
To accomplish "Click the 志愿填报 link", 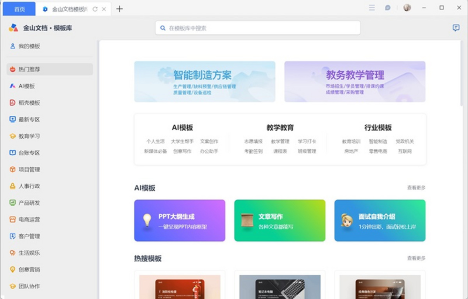I will pyautogui.click(x=253, y=141).
